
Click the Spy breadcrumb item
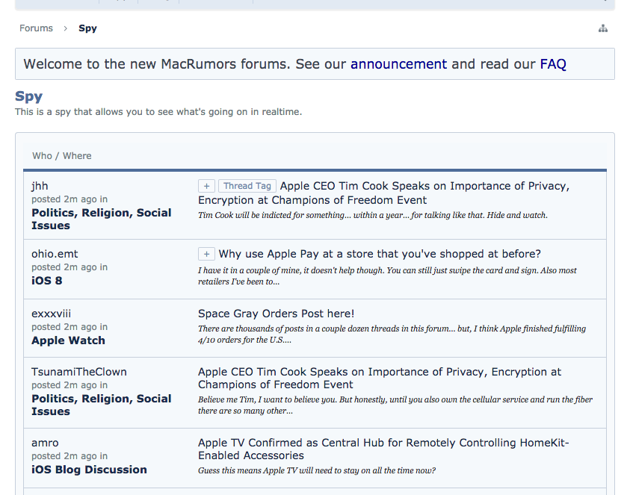tap(87, 28)
